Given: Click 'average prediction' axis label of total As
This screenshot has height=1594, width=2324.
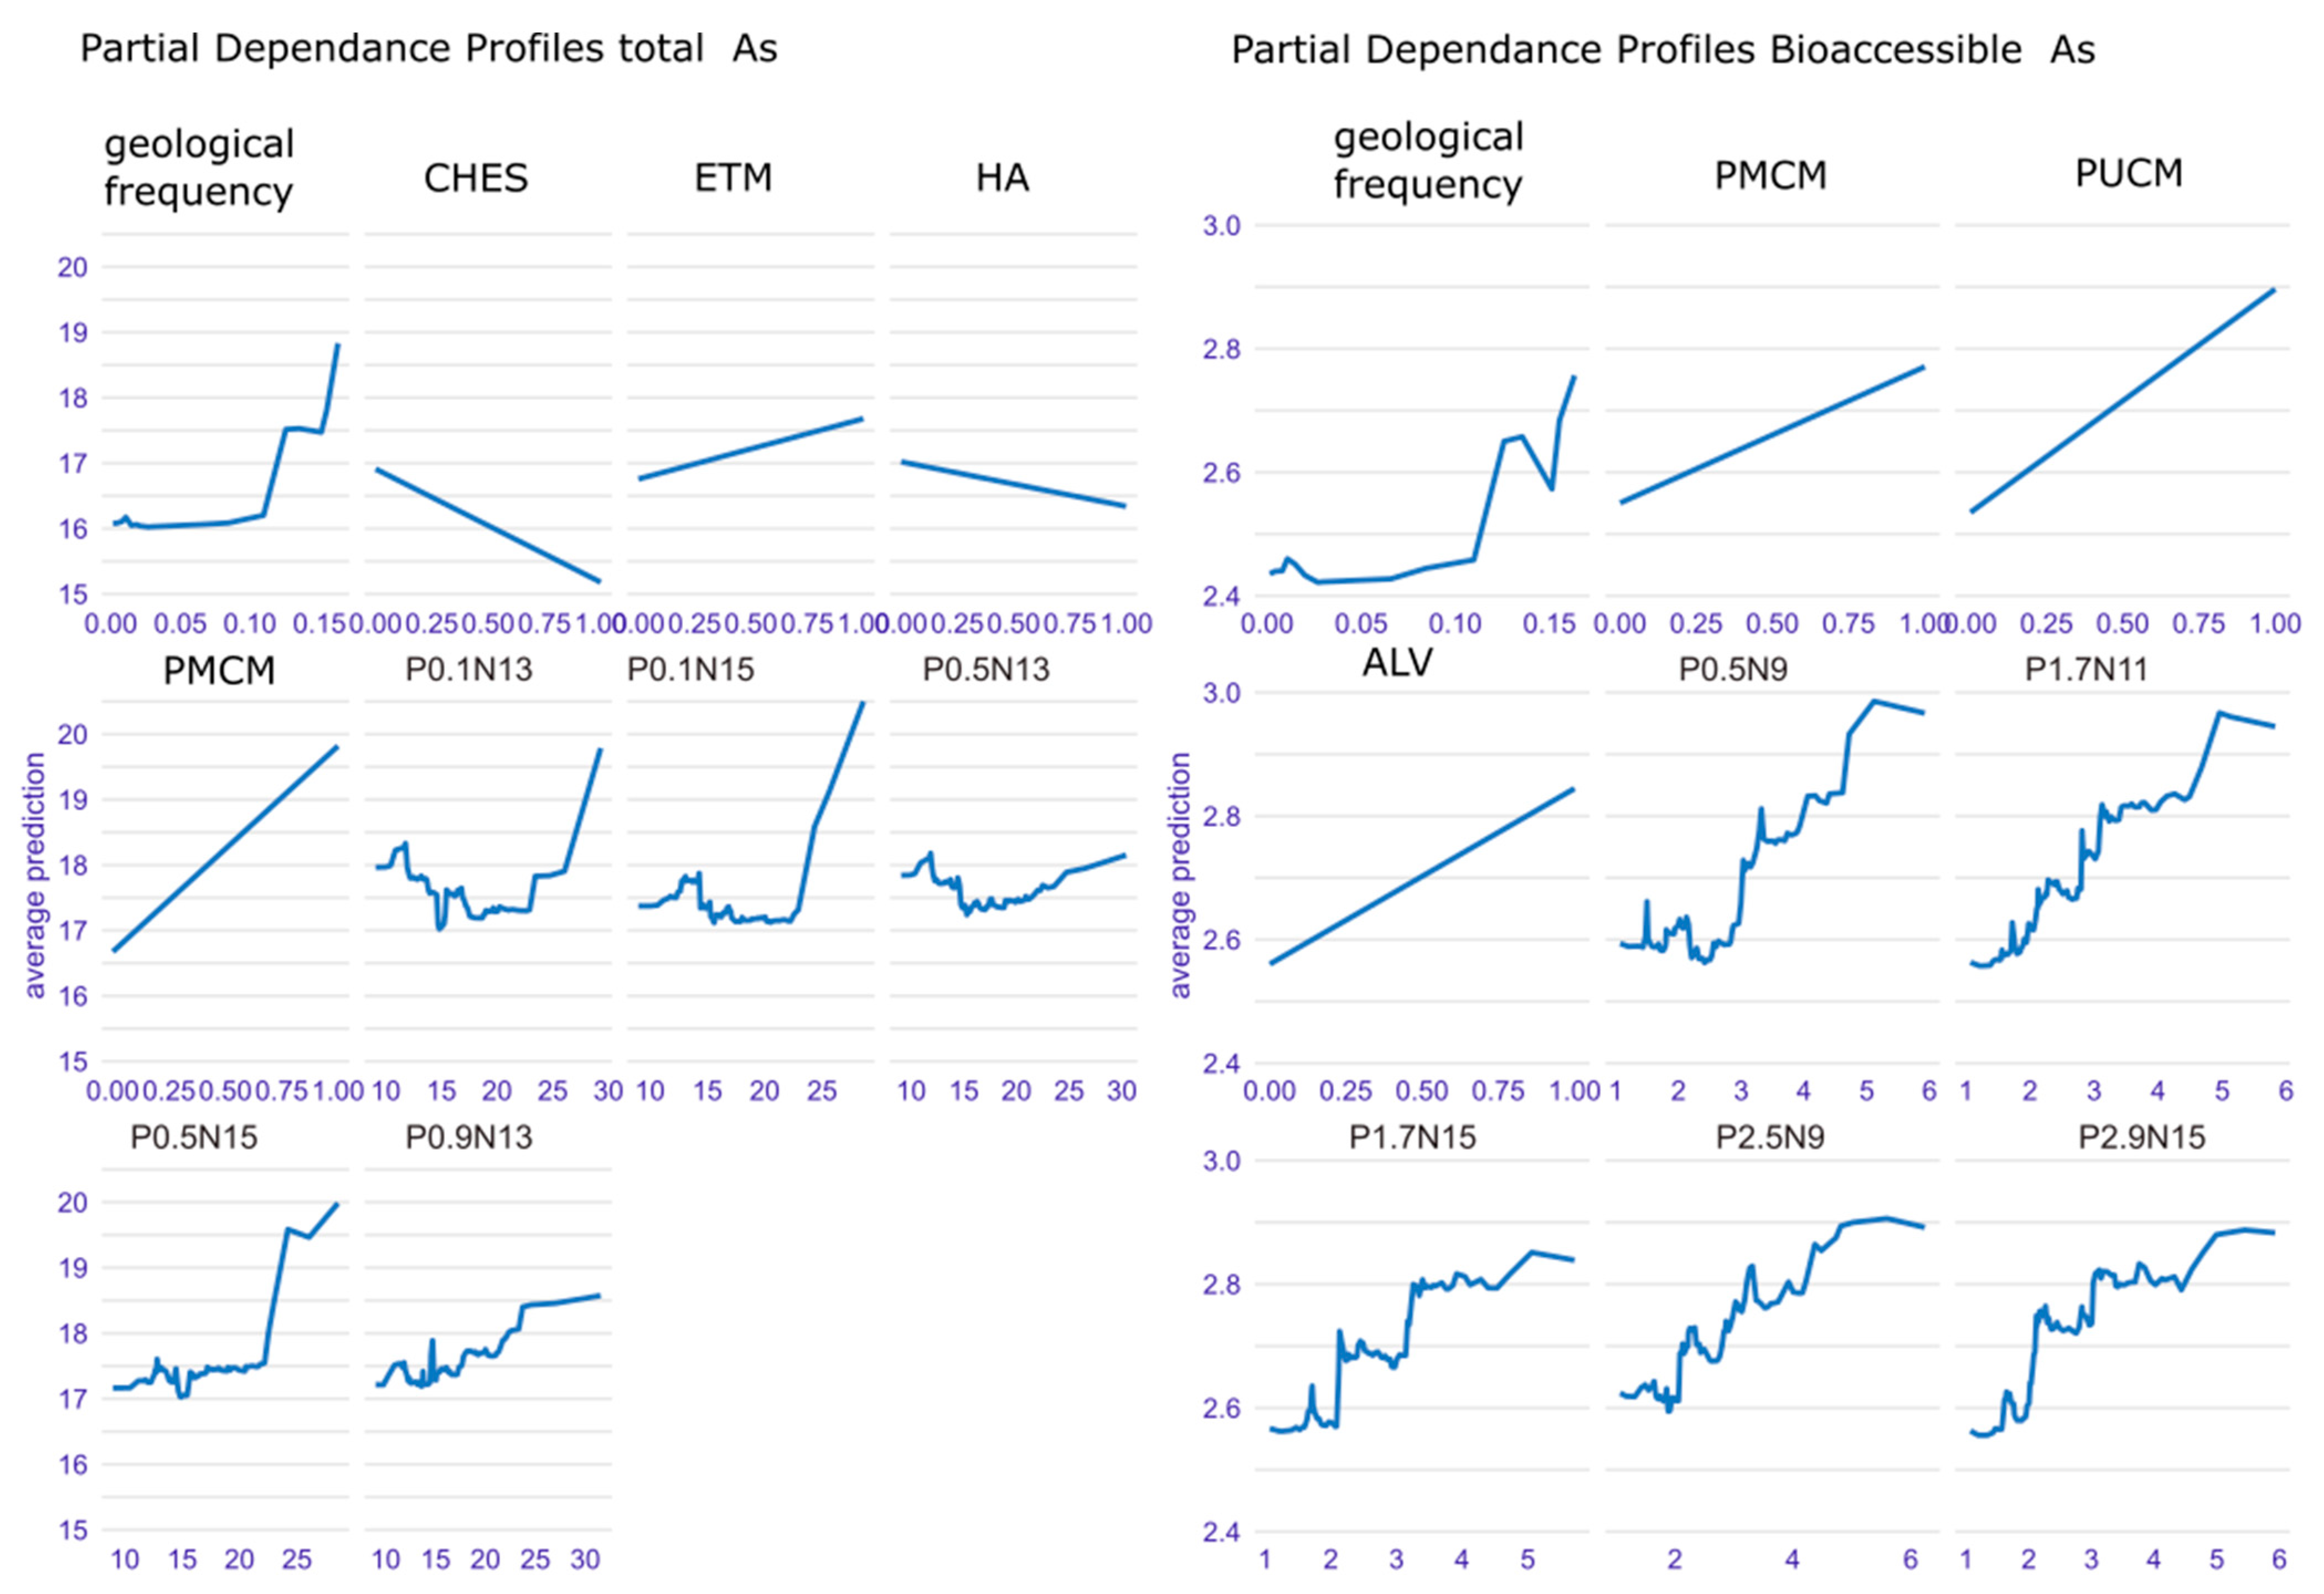Looking at the screenshot, I should [x=35, y=876].
